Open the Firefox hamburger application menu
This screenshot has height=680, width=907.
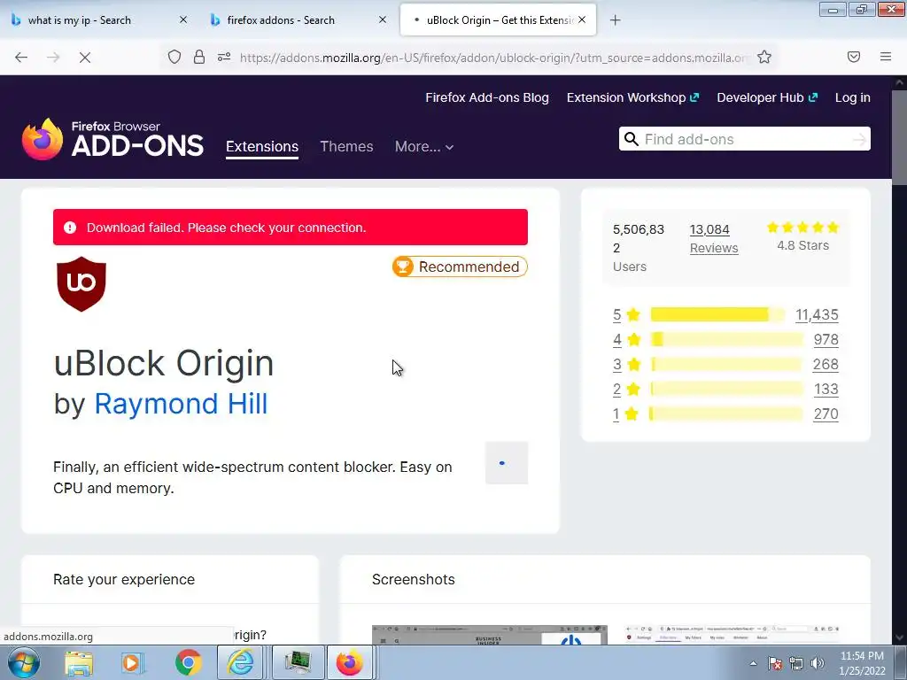click(886, 57)
